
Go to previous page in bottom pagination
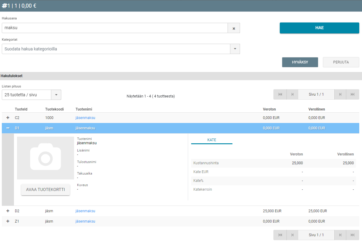point(292,235)
